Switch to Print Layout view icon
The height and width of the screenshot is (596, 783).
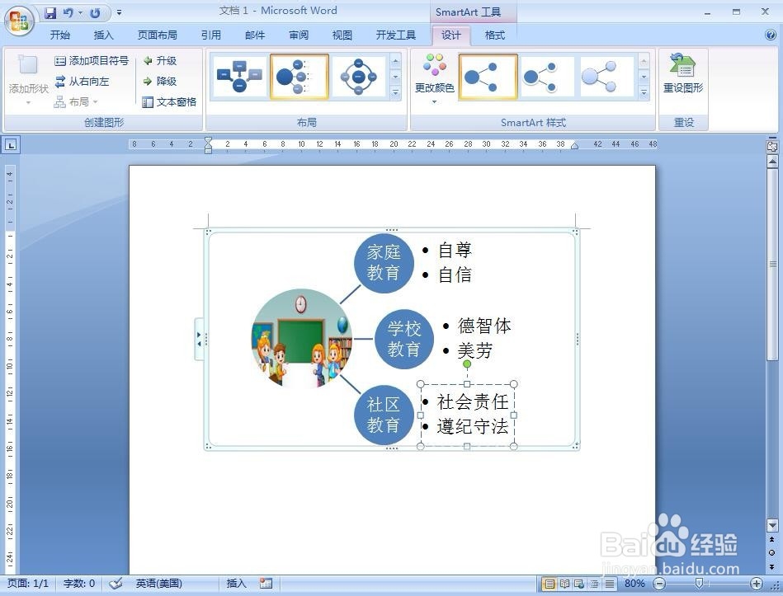point(550,584)
